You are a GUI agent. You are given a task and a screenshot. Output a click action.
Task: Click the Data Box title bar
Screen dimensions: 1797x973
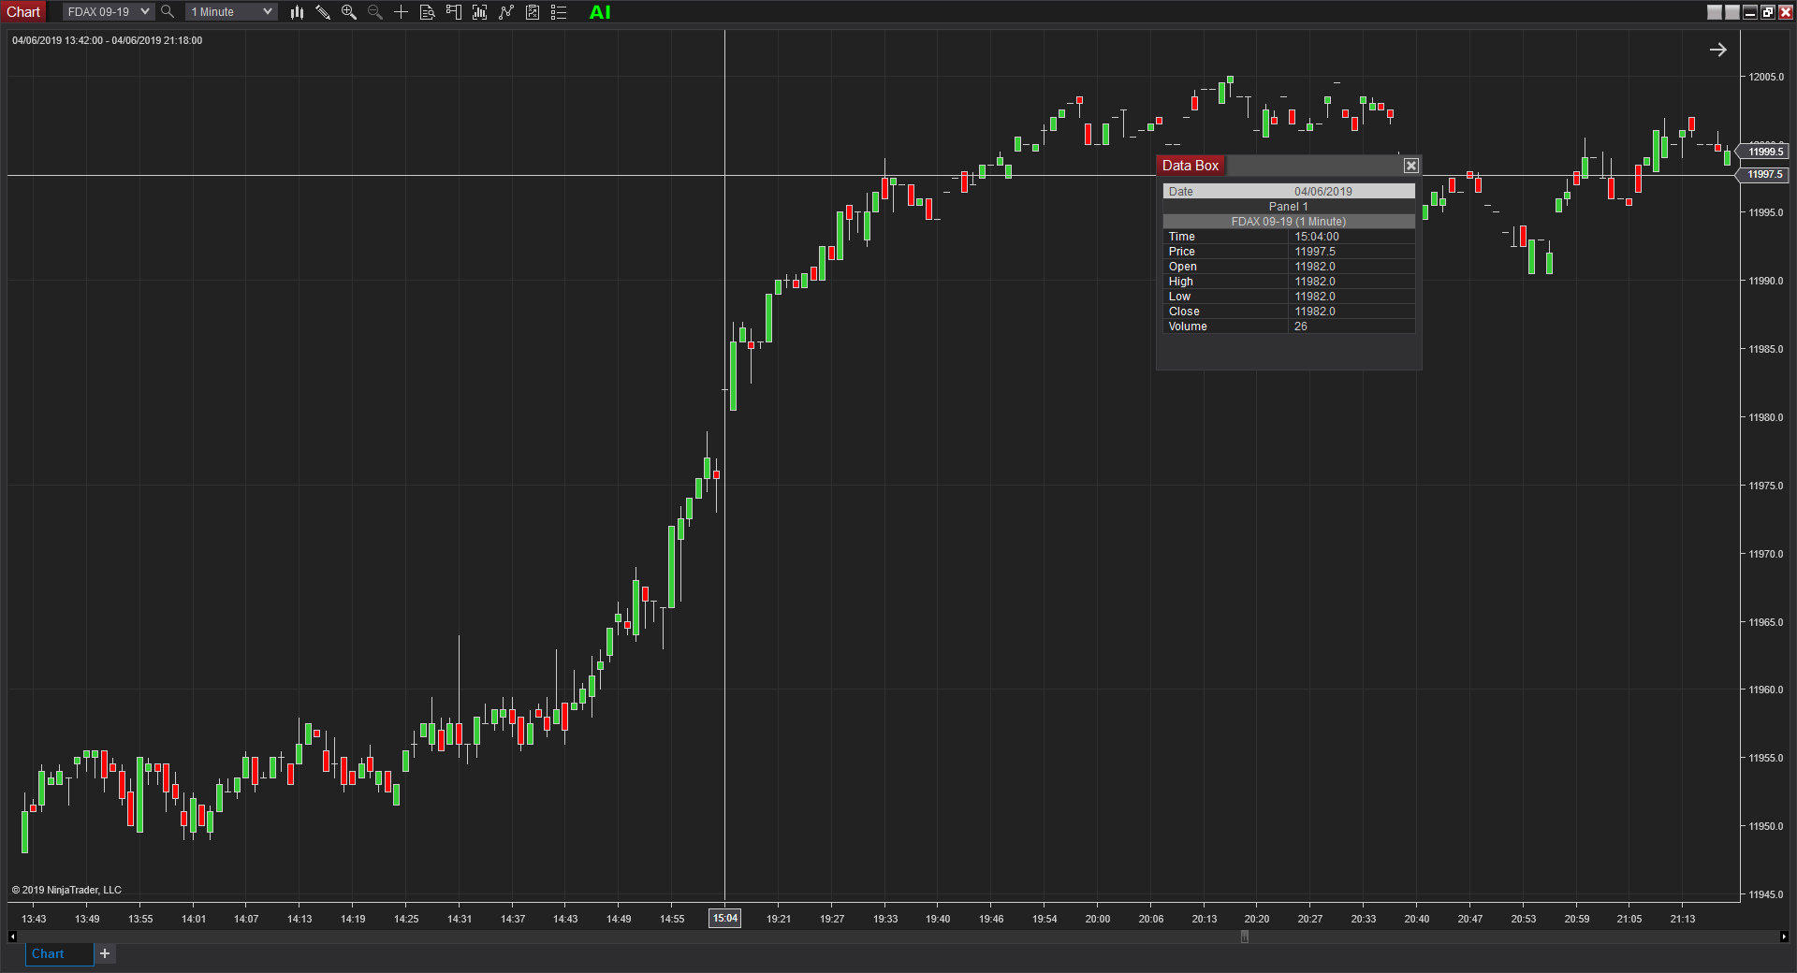click(x=1289, y=166)
